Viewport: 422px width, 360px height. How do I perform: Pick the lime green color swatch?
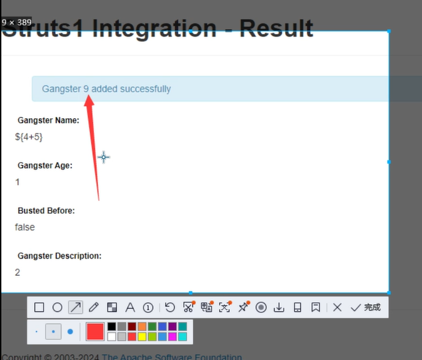[x=152, y=337]
